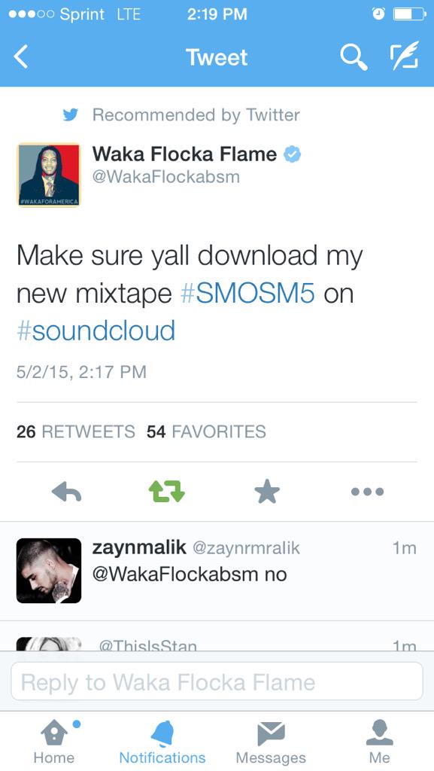Compose a new tweet with quill icon

point(404,55)
